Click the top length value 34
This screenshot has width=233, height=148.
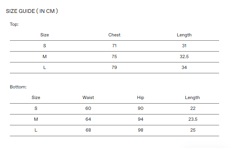point(184,67)
